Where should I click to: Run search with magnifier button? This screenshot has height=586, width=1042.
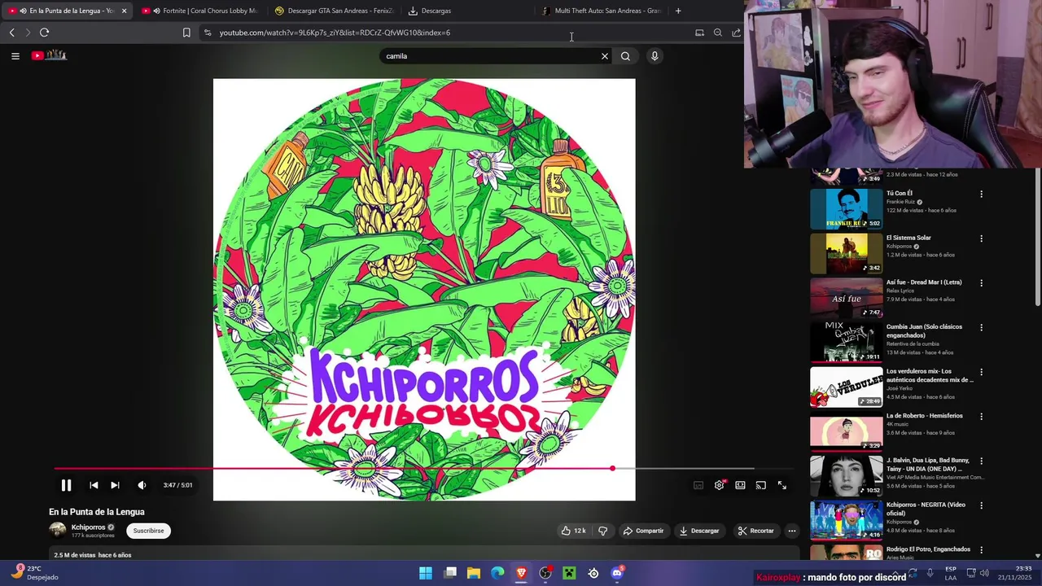pos(625,56)
